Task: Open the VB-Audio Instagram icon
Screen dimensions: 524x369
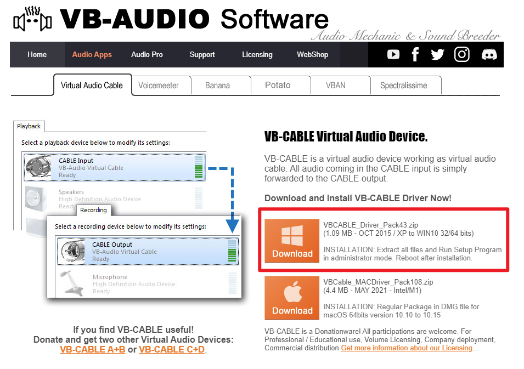Action: [x=462, y=54]
